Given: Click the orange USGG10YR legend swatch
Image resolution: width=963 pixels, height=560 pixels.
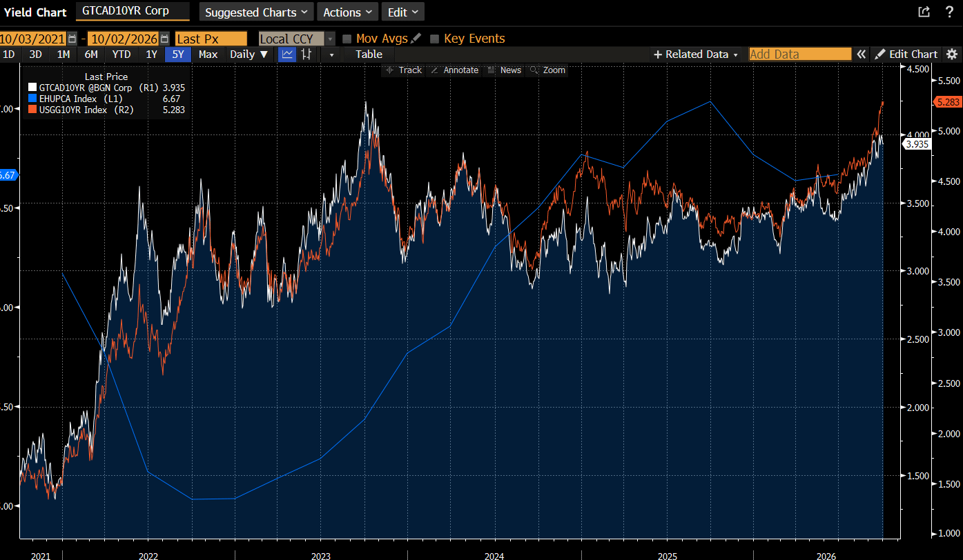Looking at the screenshot, I should click(x=32, y=110).
